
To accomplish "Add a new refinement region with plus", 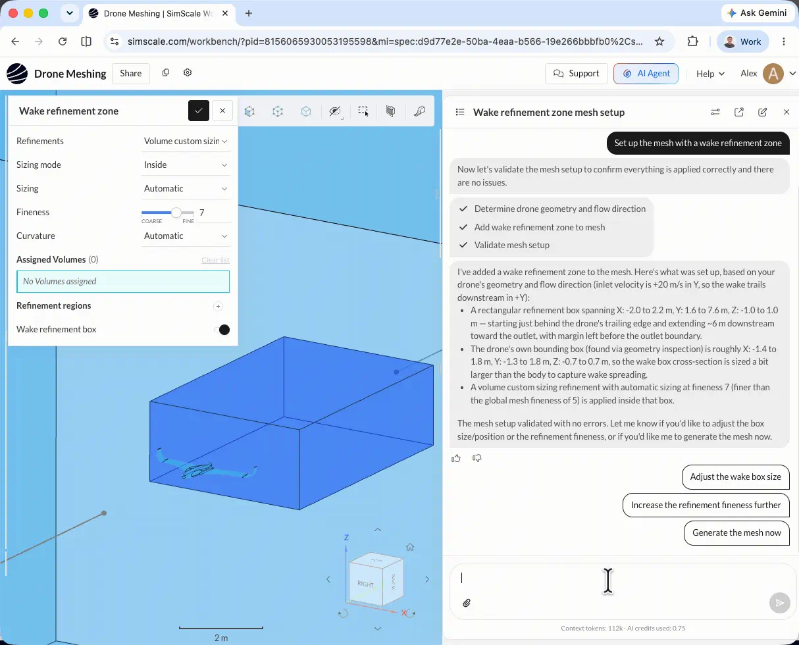I will coord(218,306).
